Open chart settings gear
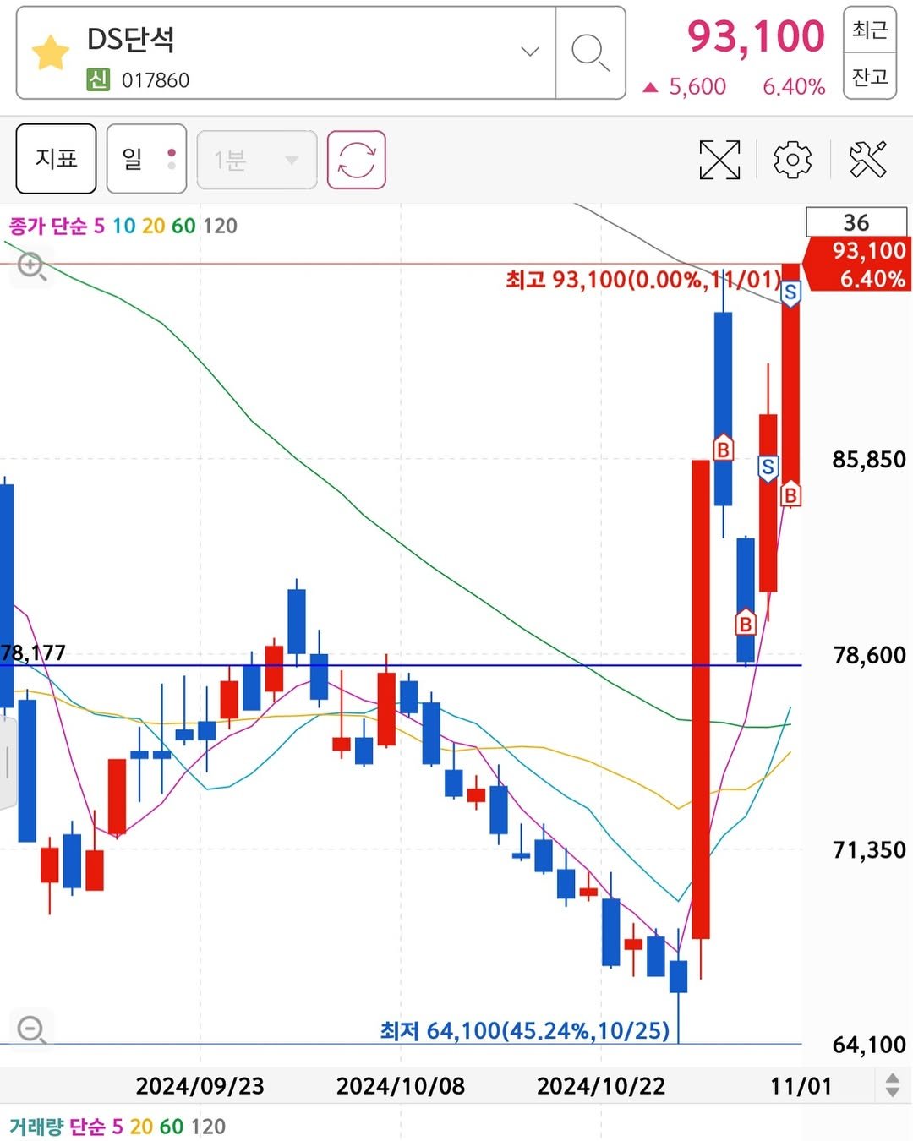 (792, 160)
